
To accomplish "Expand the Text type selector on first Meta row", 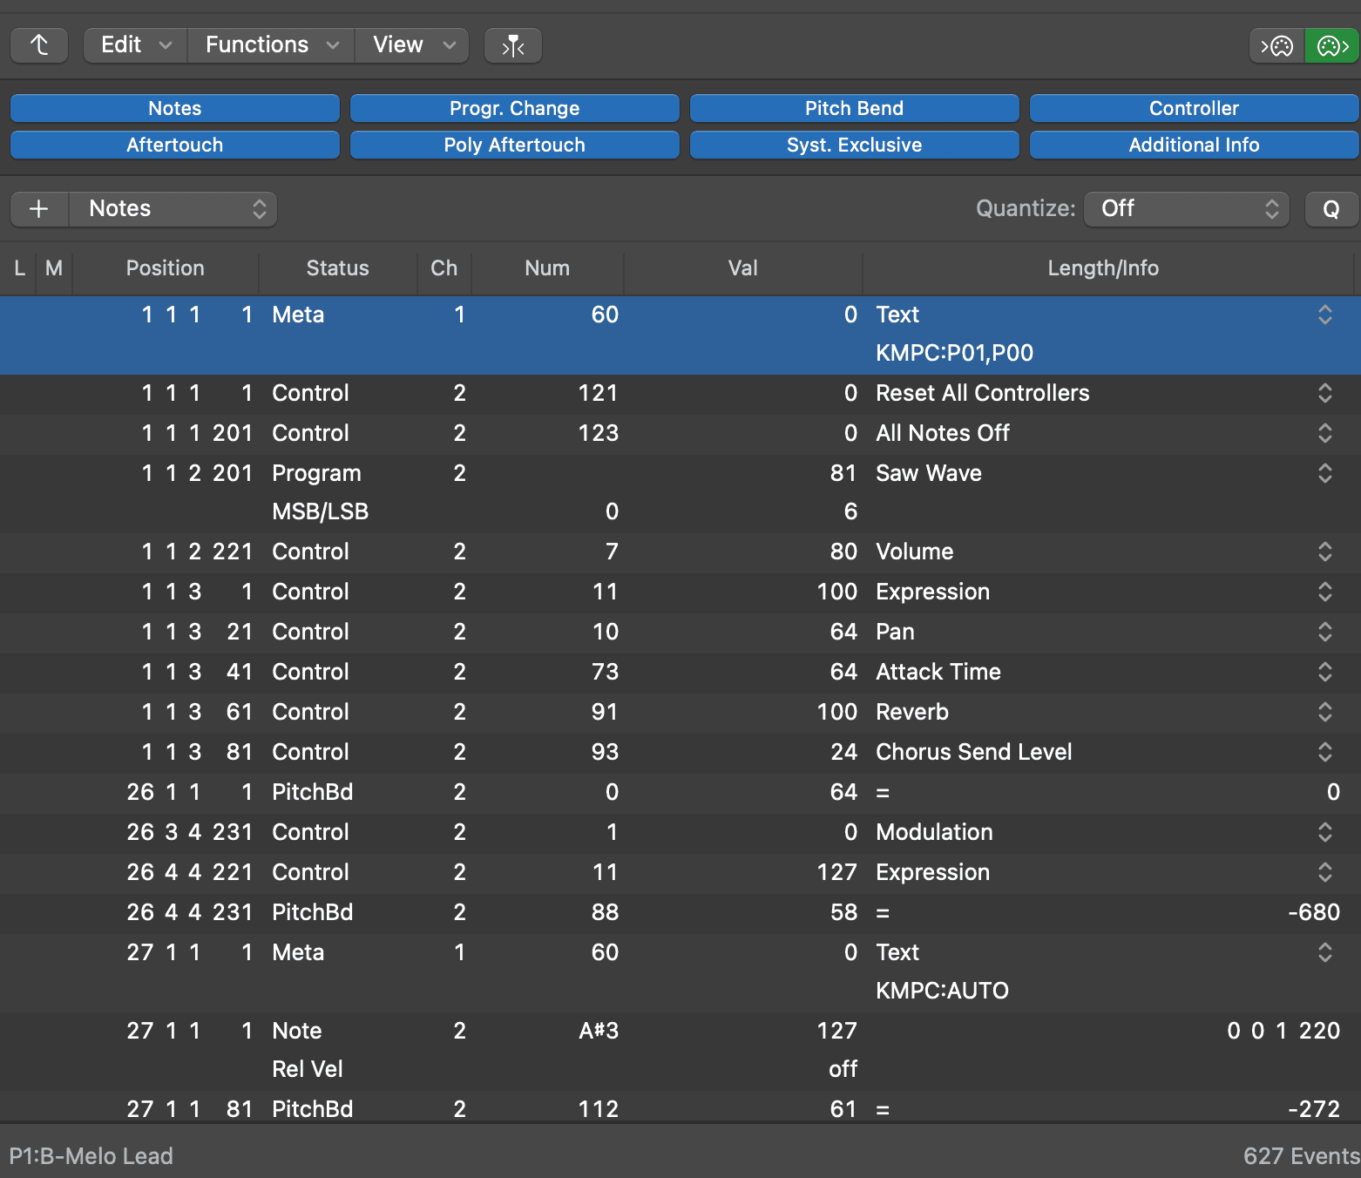I will (x=1324, y=315).
